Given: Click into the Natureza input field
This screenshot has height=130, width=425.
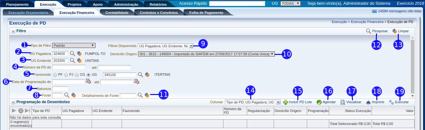Looking at the screenshot, I should coord(60,88).
